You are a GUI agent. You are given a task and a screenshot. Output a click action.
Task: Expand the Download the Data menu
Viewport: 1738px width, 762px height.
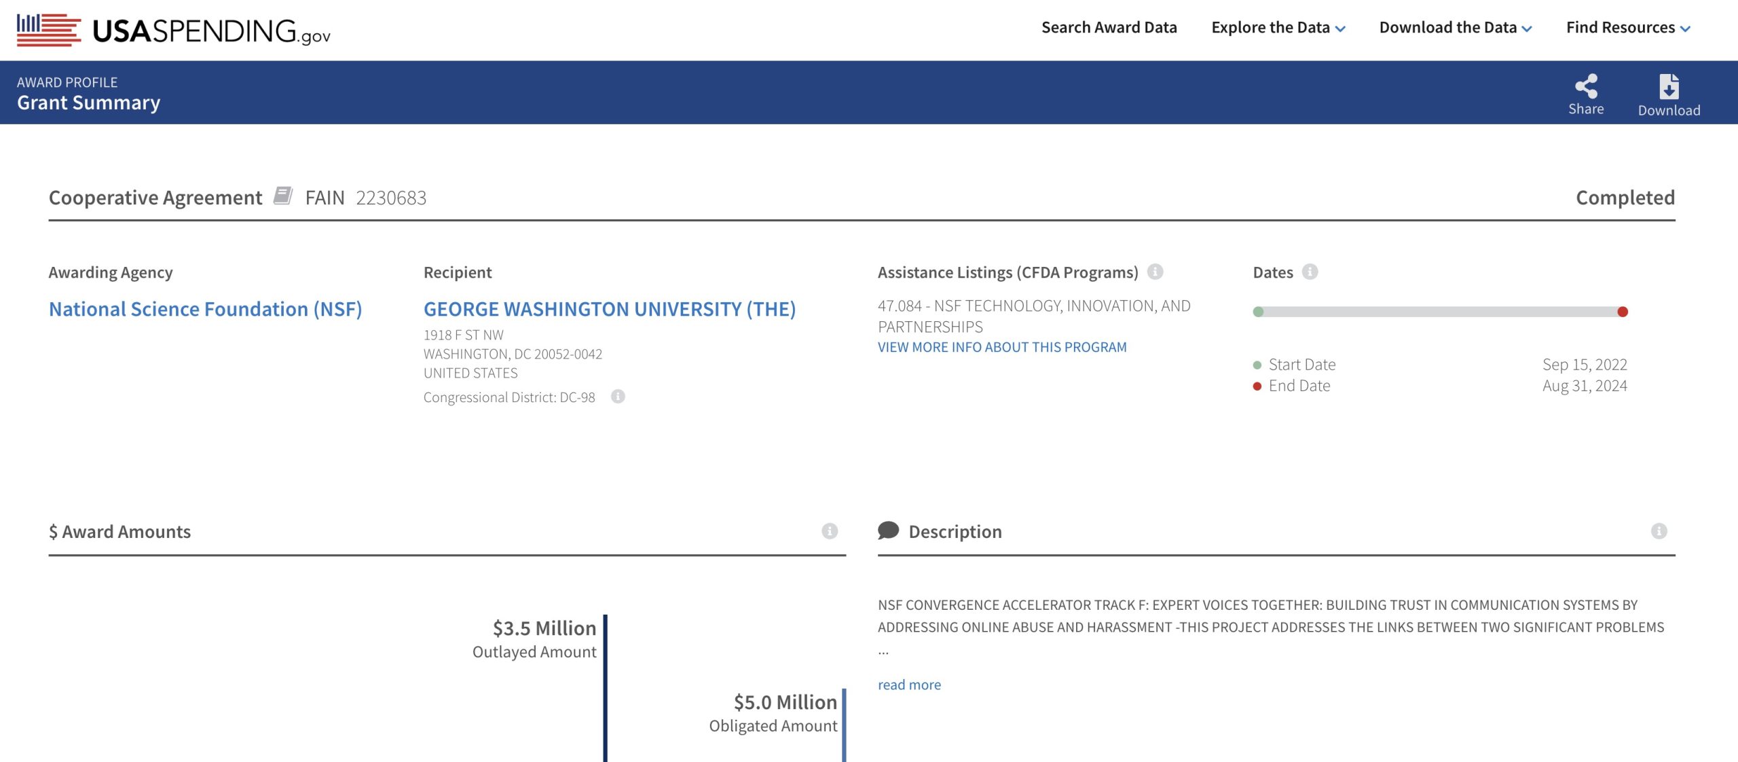1455,27
